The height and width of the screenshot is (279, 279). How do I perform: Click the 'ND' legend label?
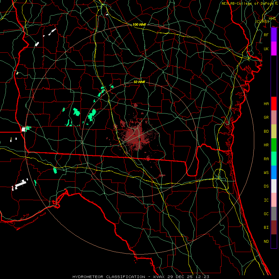(x=266, y=241)
